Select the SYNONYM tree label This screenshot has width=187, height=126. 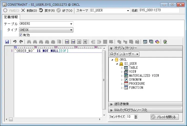(135, 80)
